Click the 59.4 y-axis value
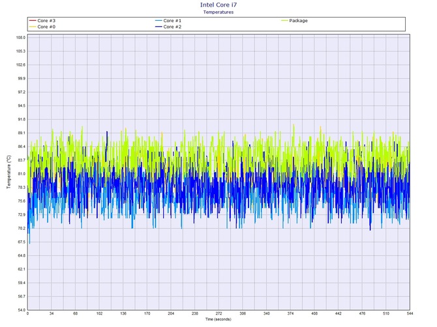437x327 pixels. [x=22, y=283]
